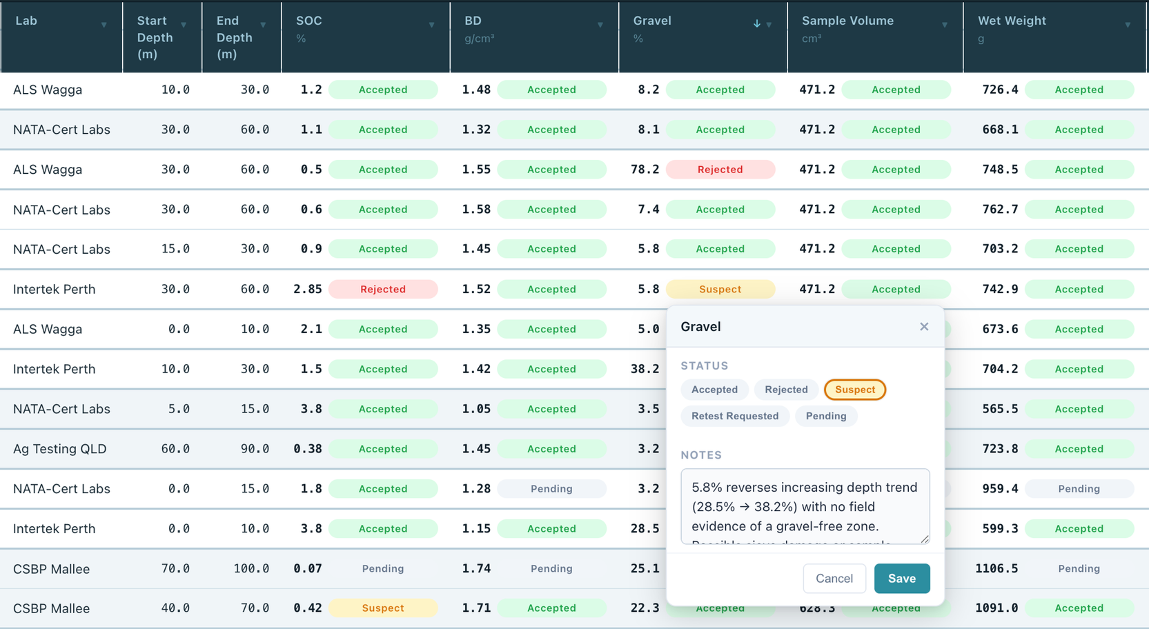The width and height of the screenshot is (1149, 629).
Task: Select the Wet Weight value 1091.0 cell
Action: coord(996,608)
